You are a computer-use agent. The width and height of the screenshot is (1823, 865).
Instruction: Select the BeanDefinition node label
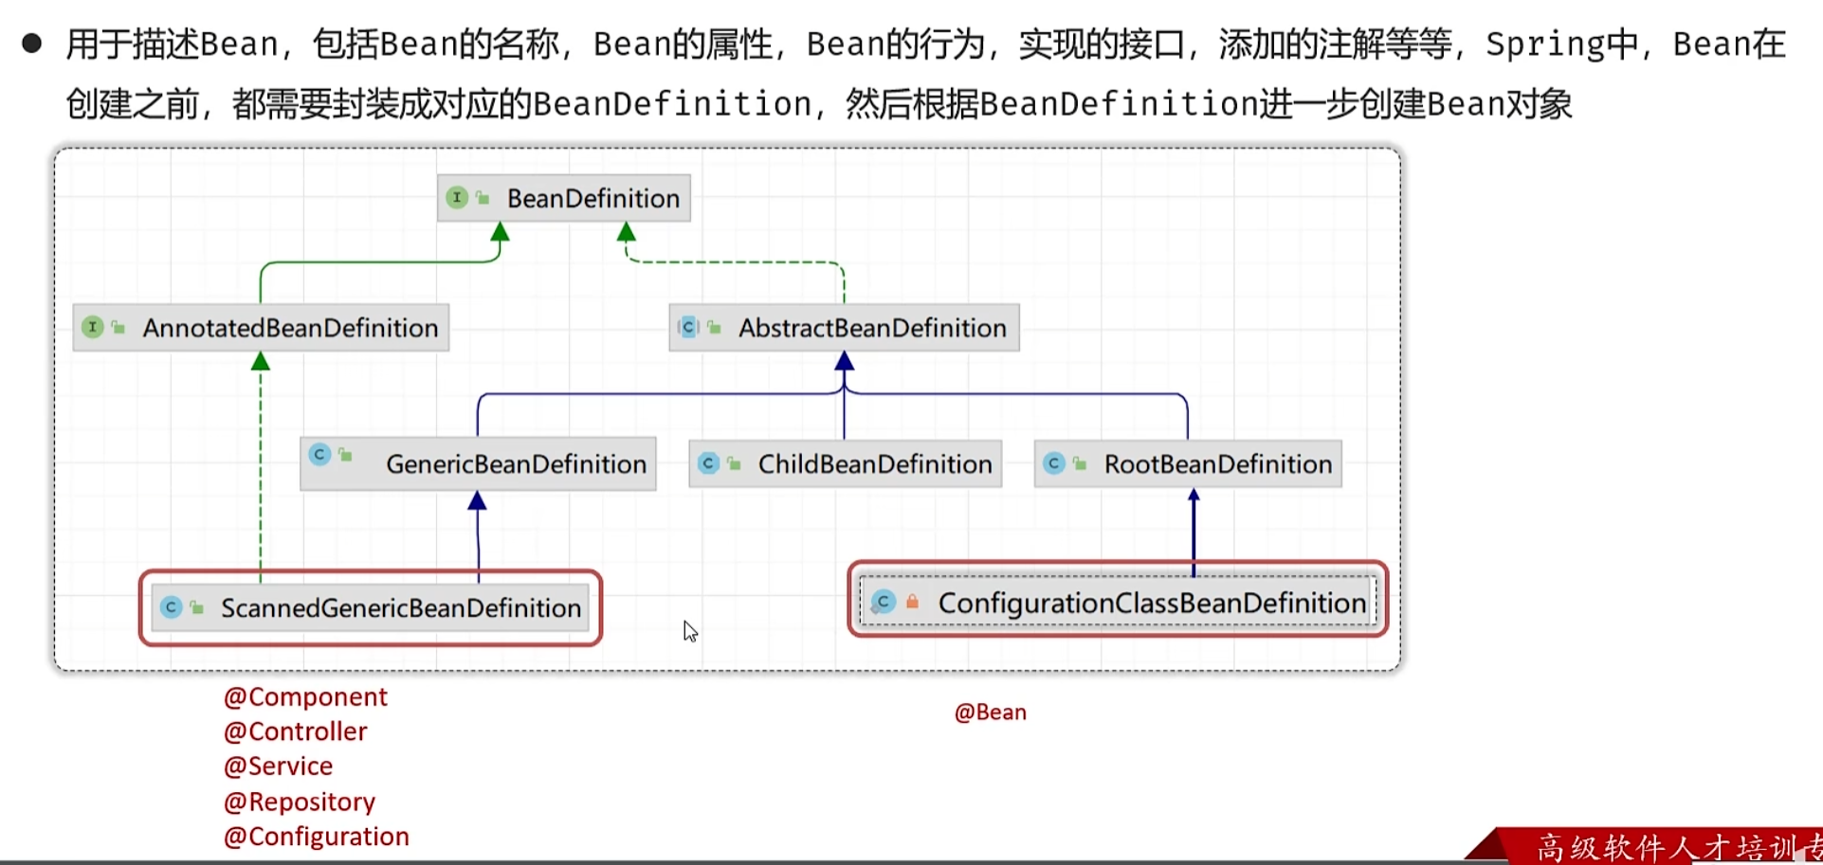tap(593, 198)
